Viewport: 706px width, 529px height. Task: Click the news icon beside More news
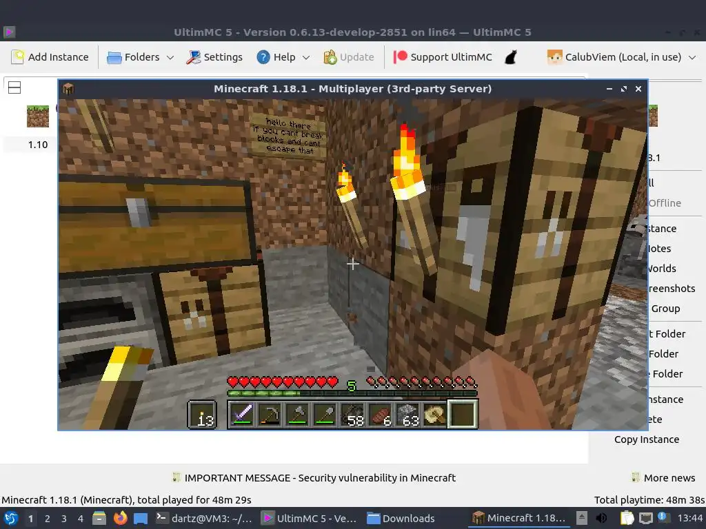635,477
